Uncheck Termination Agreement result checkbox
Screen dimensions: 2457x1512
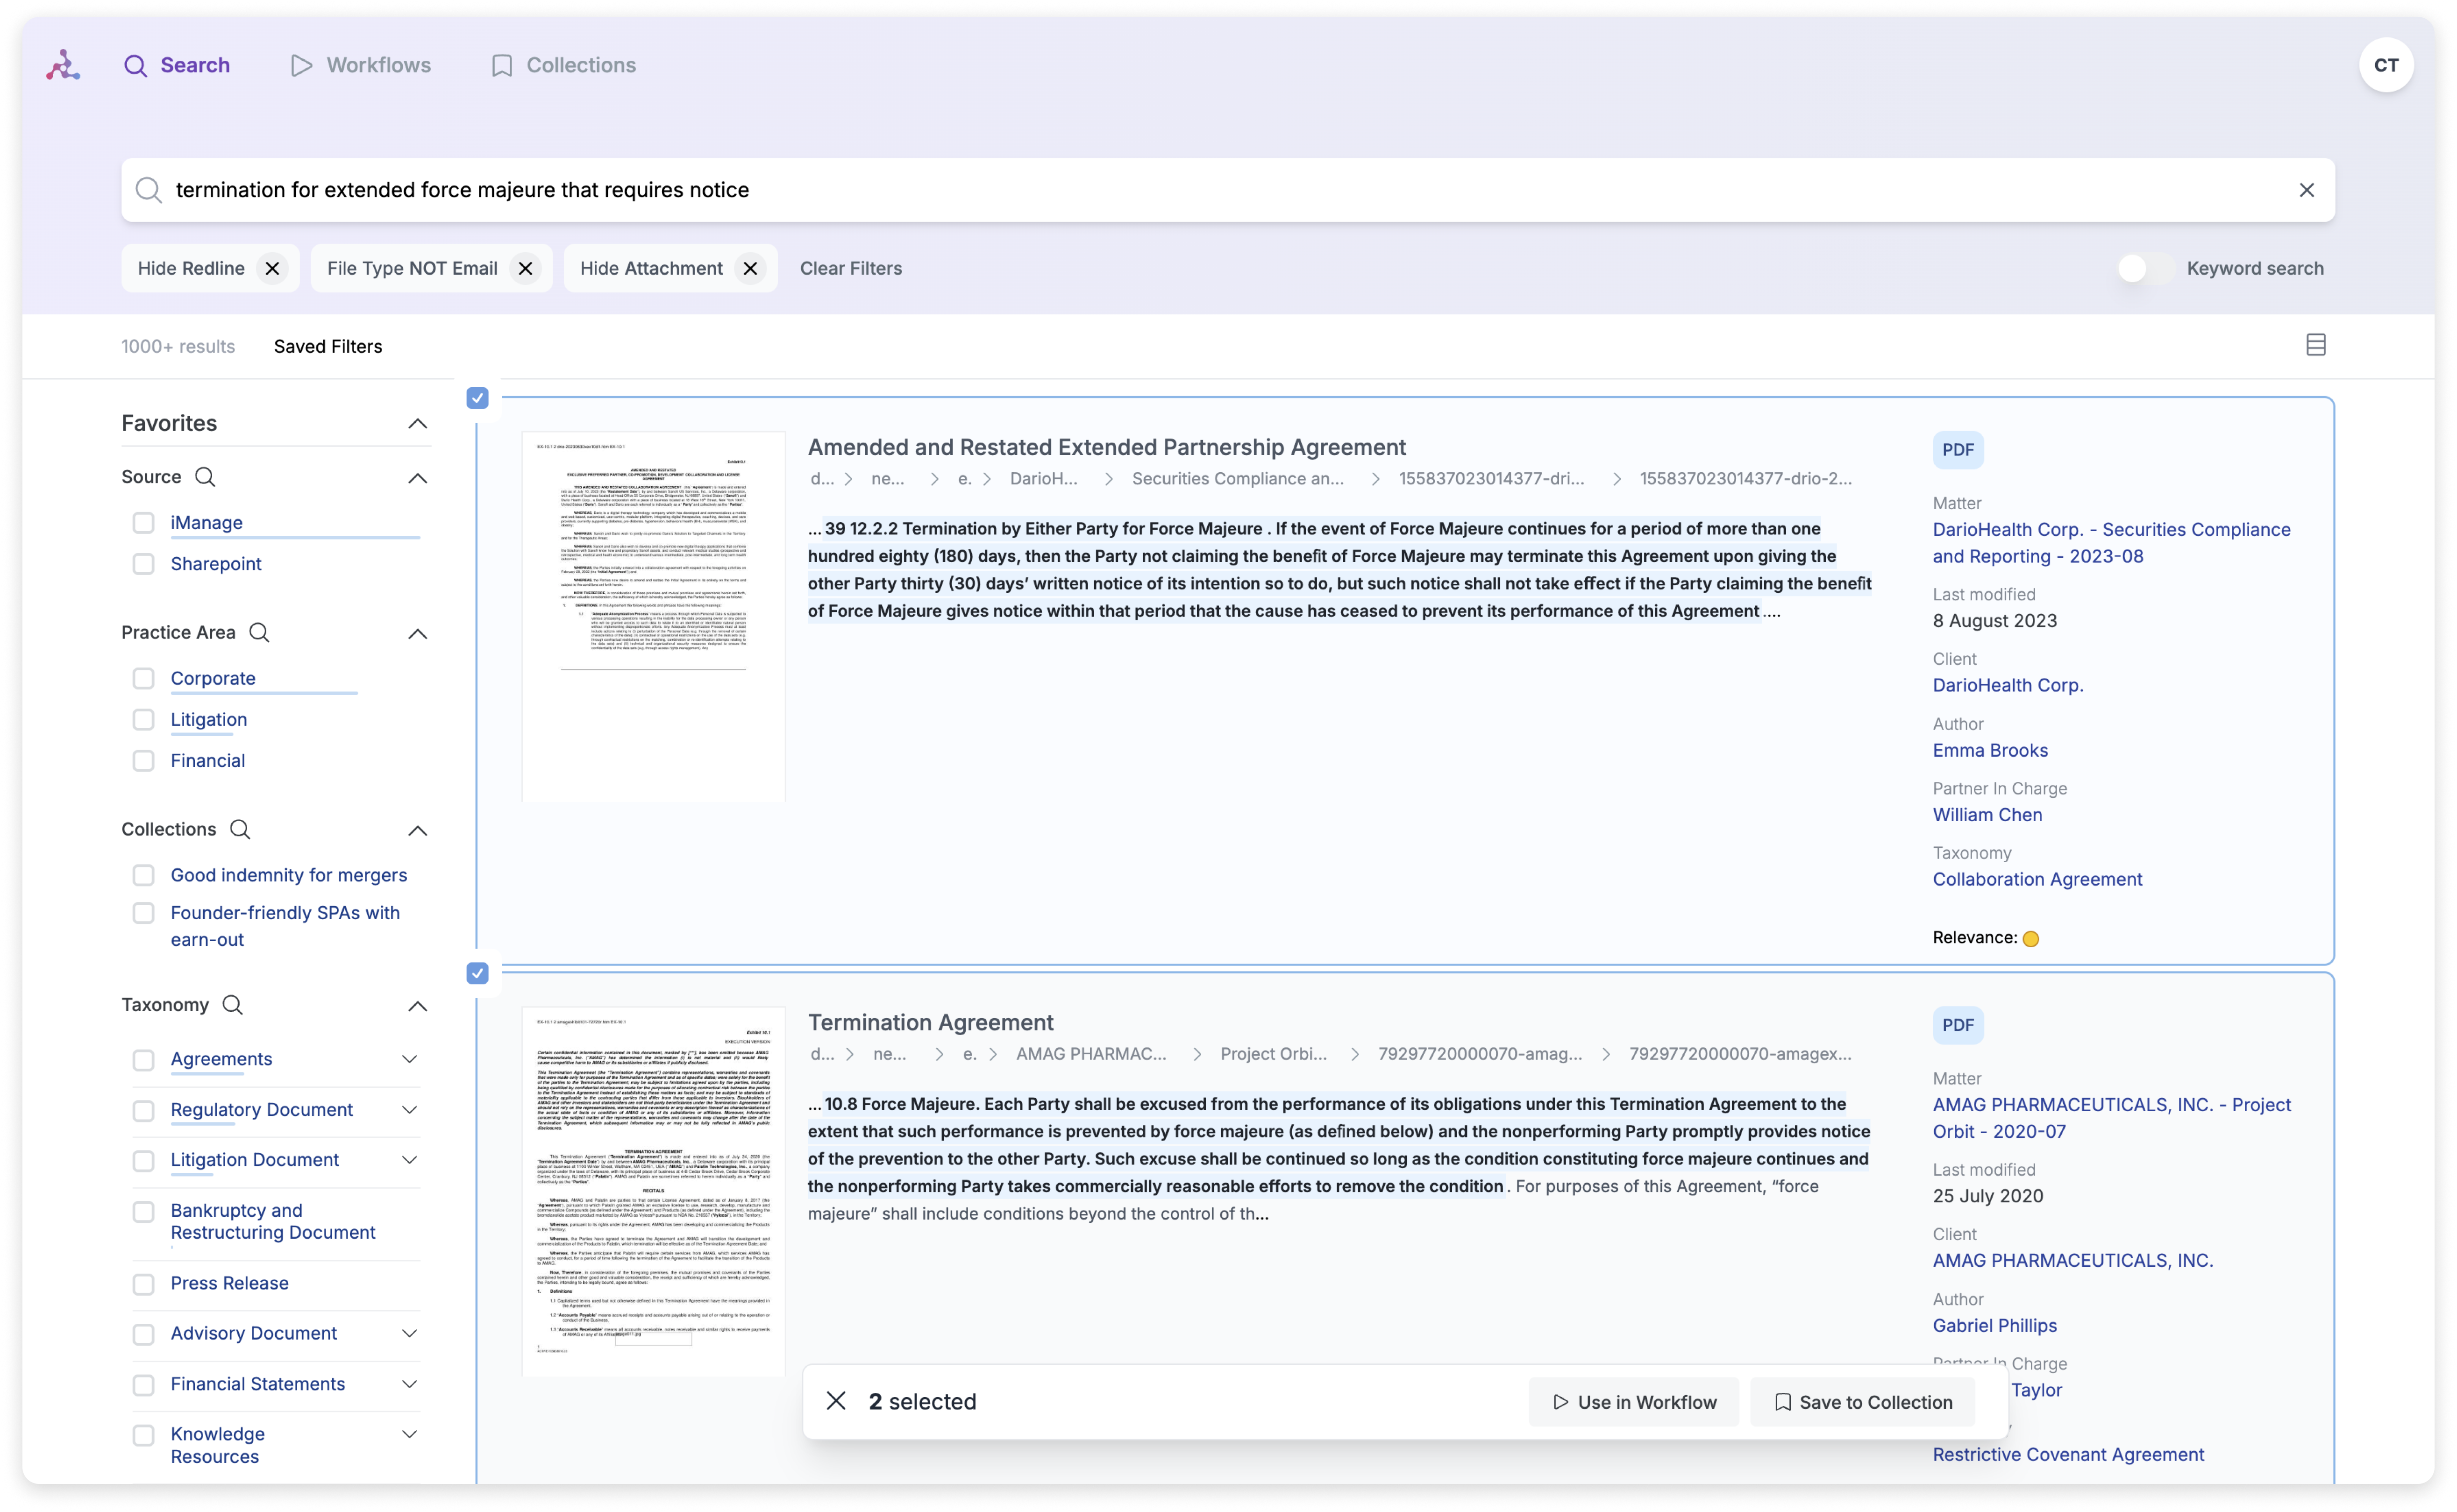[x=477, y=973]
